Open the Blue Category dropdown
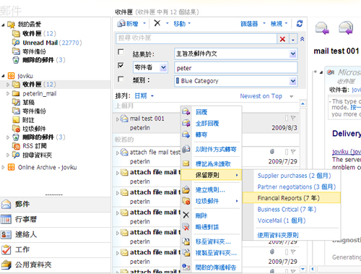 [292, 81]
